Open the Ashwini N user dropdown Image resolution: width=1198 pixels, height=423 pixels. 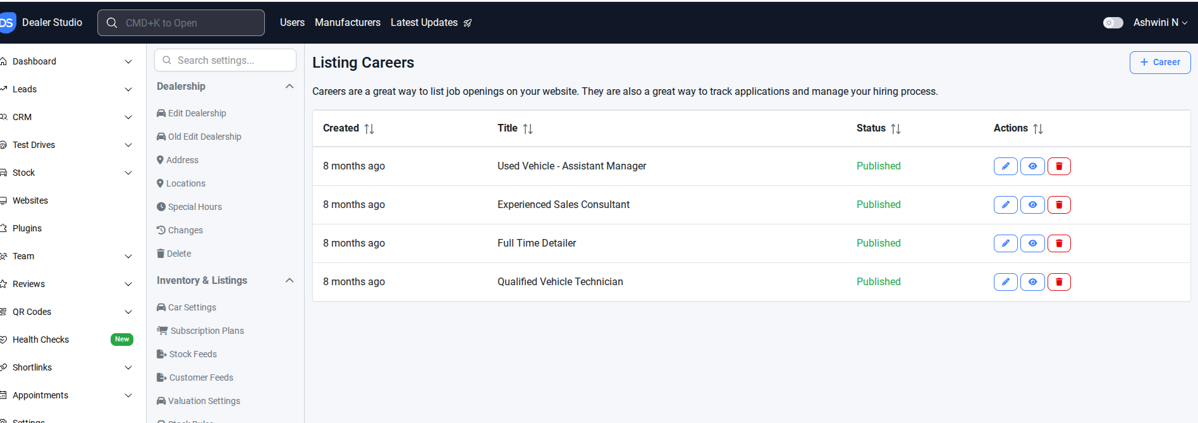pyautogui.click(x=1160, y=23)
